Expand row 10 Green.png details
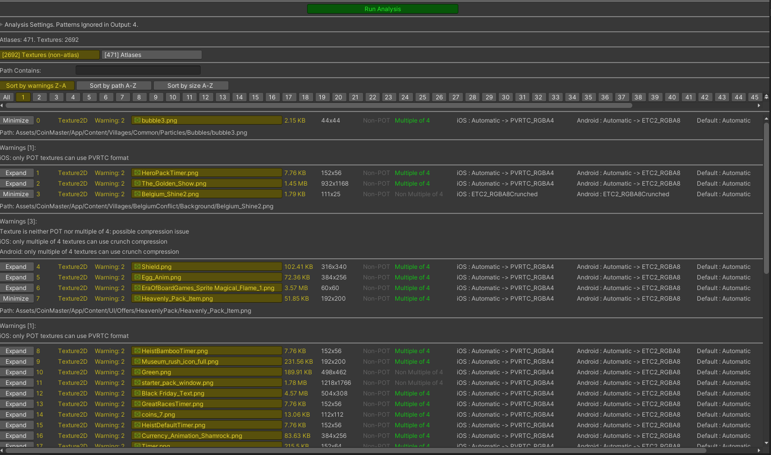The width and height of the screenshot is (771, 455). pos(17,372)
